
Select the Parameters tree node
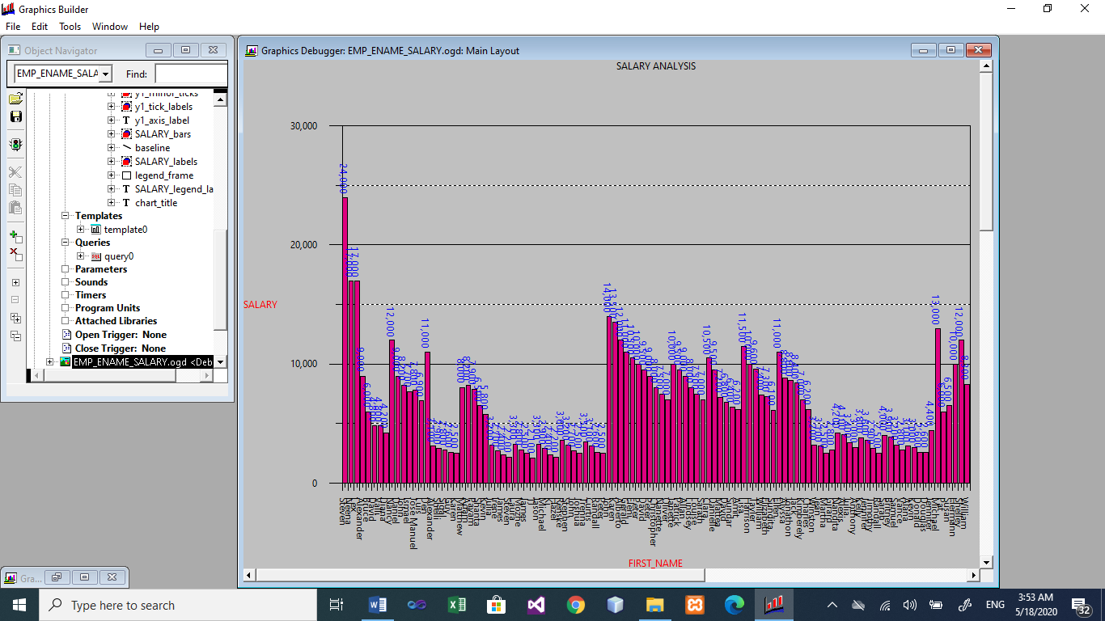point(101,269)
